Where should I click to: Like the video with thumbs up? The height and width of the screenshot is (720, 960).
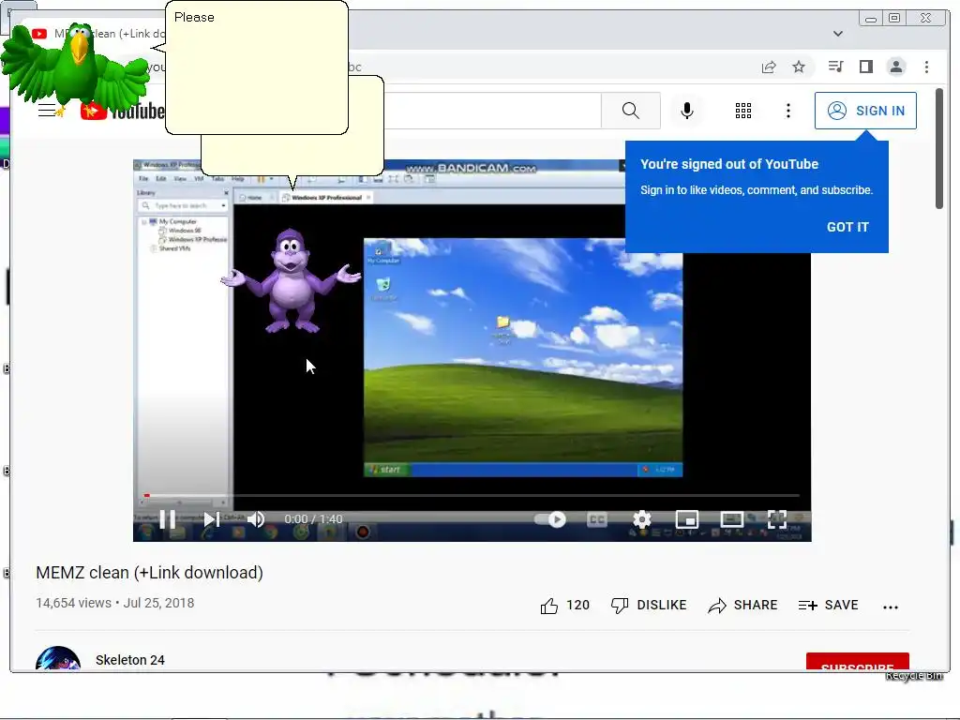[564, 606]
